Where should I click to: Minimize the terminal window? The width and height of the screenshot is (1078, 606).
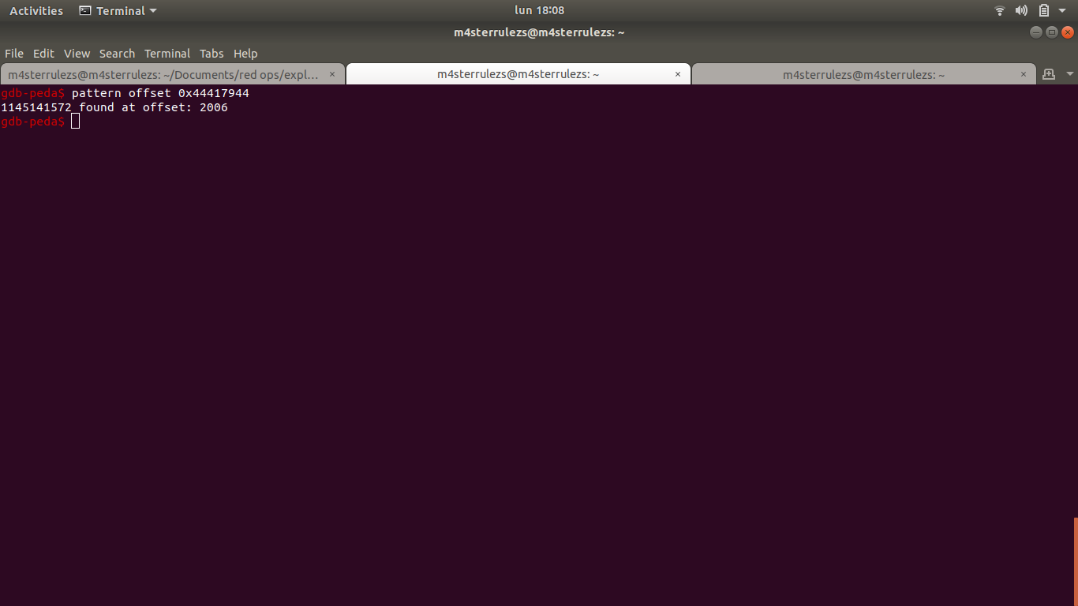click(x=1036, y=32)
